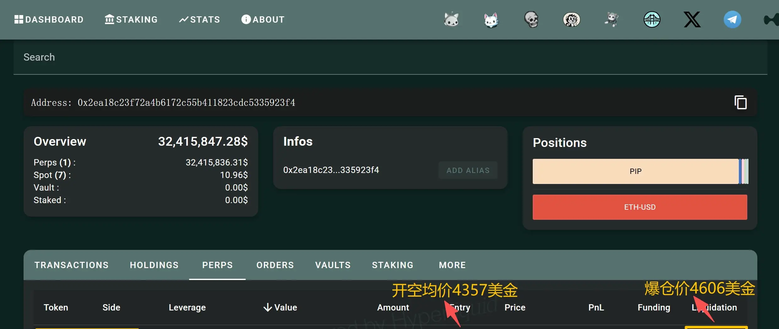Click the round cartoon face icon
The width and height of the screenshot is (779, 329).
(x=572, y=19)
